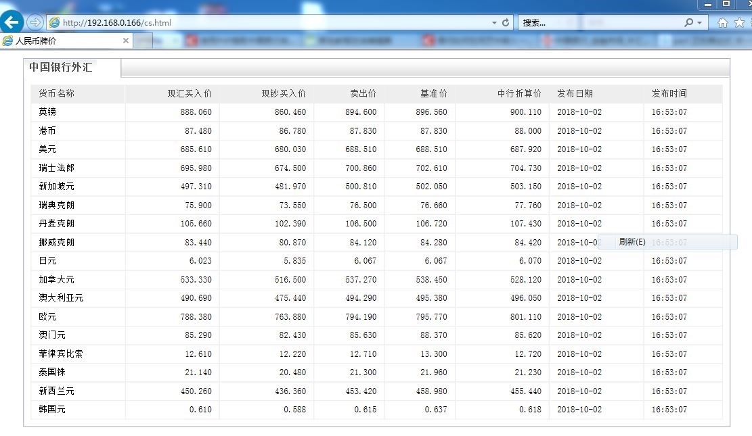Screen dimensions: 752x436
Task: Click the magnifier search icon
Action: 688,22
